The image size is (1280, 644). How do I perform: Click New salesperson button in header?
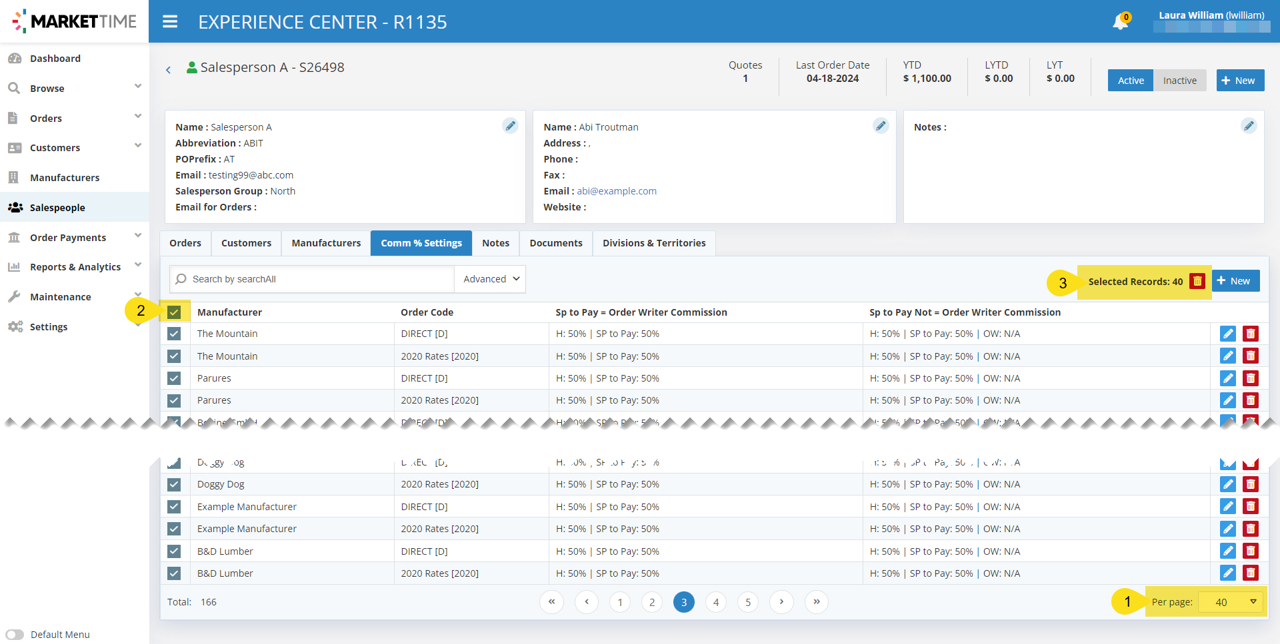click(x=1240, y=81)
